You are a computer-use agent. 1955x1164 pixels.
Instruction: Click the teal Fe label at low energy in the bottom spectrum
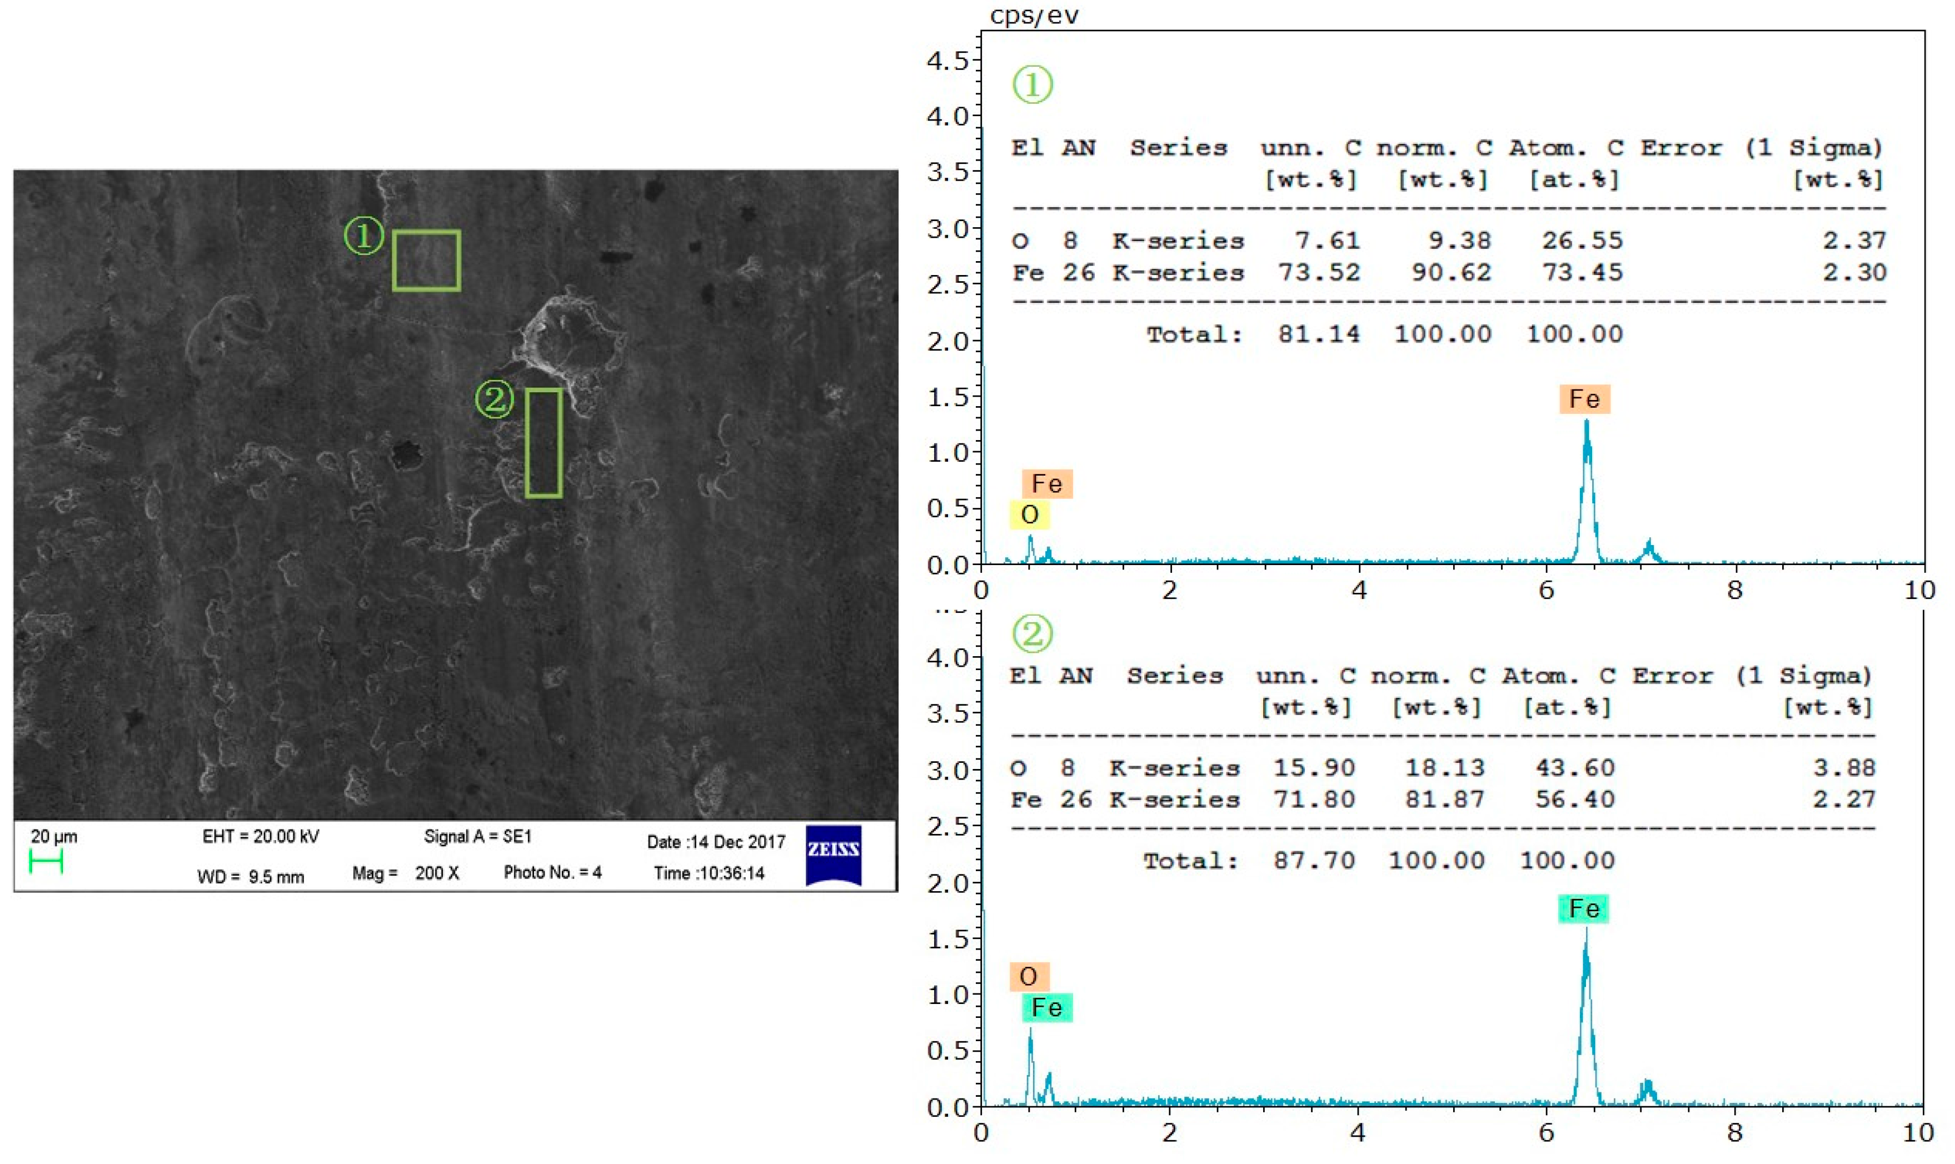(x=1046, y=1007)
